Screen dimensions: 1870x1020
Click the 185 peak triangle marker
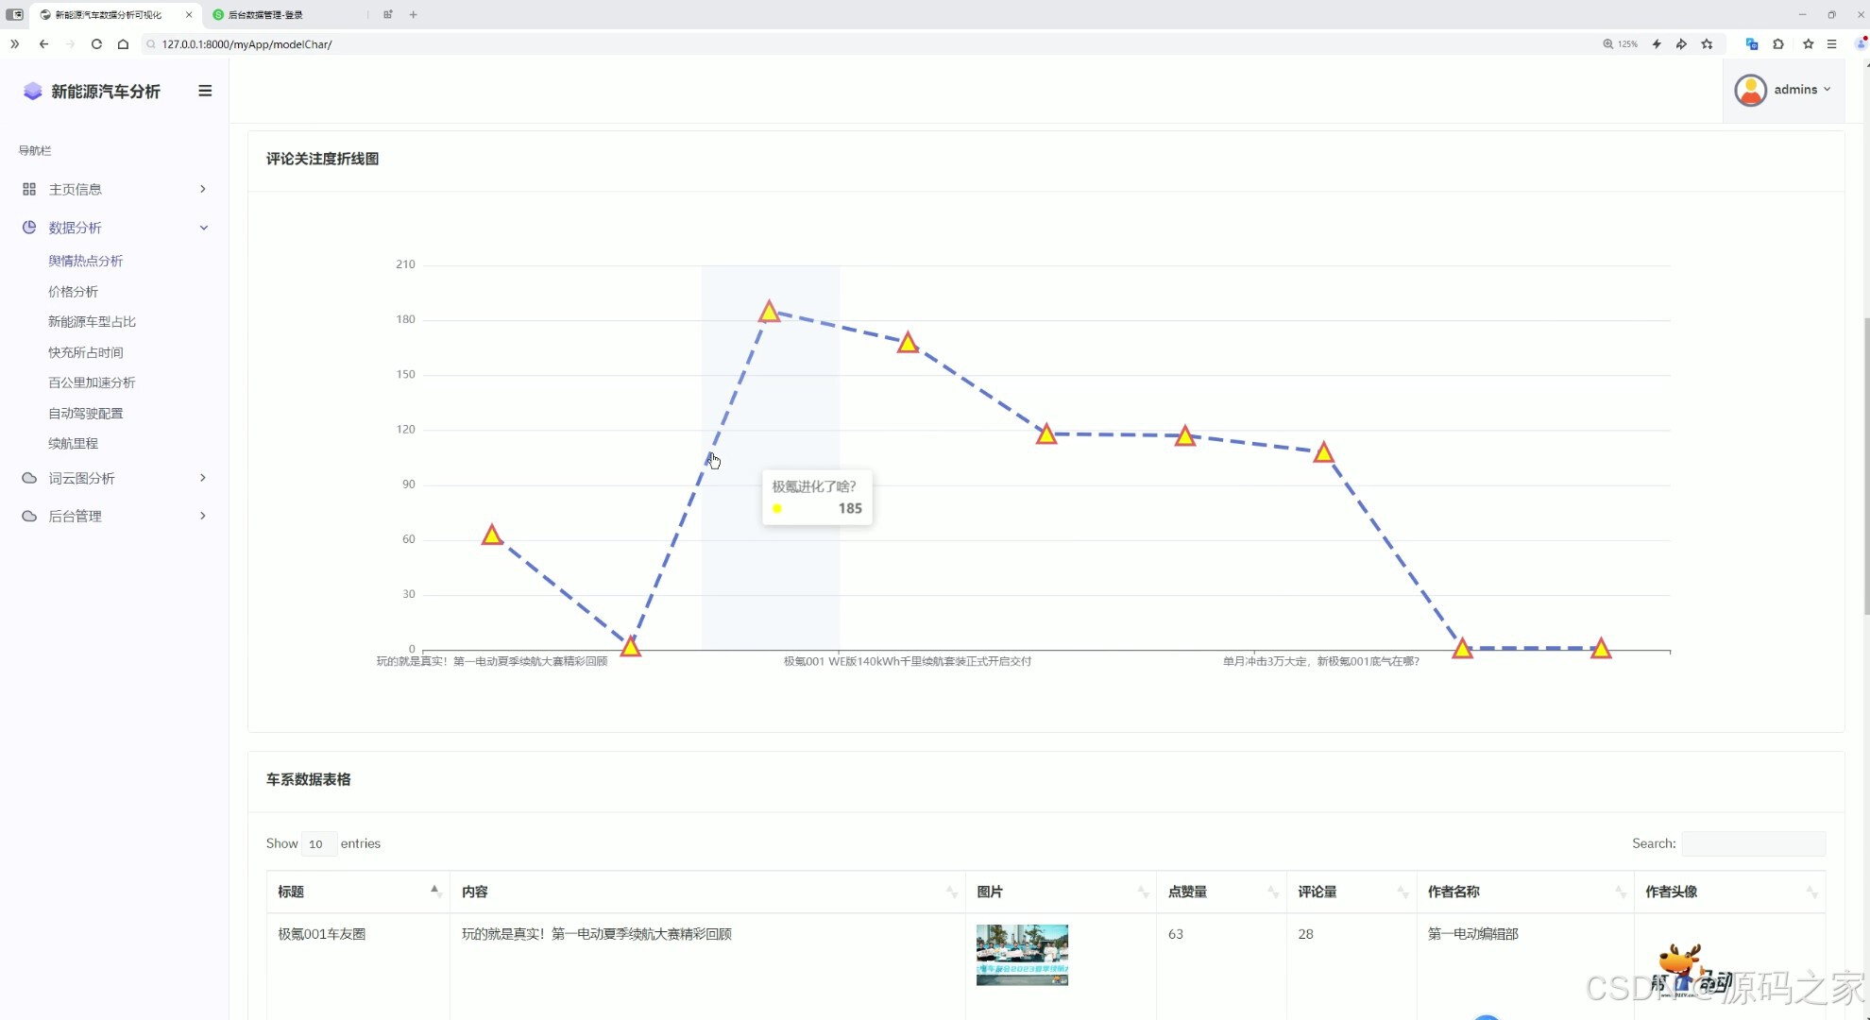pos(769,312)
